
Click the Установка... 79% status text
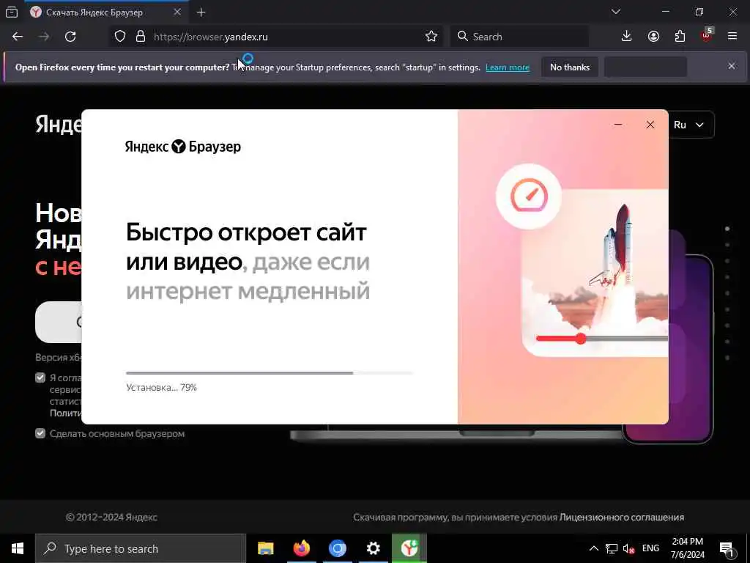pos(162,387)
